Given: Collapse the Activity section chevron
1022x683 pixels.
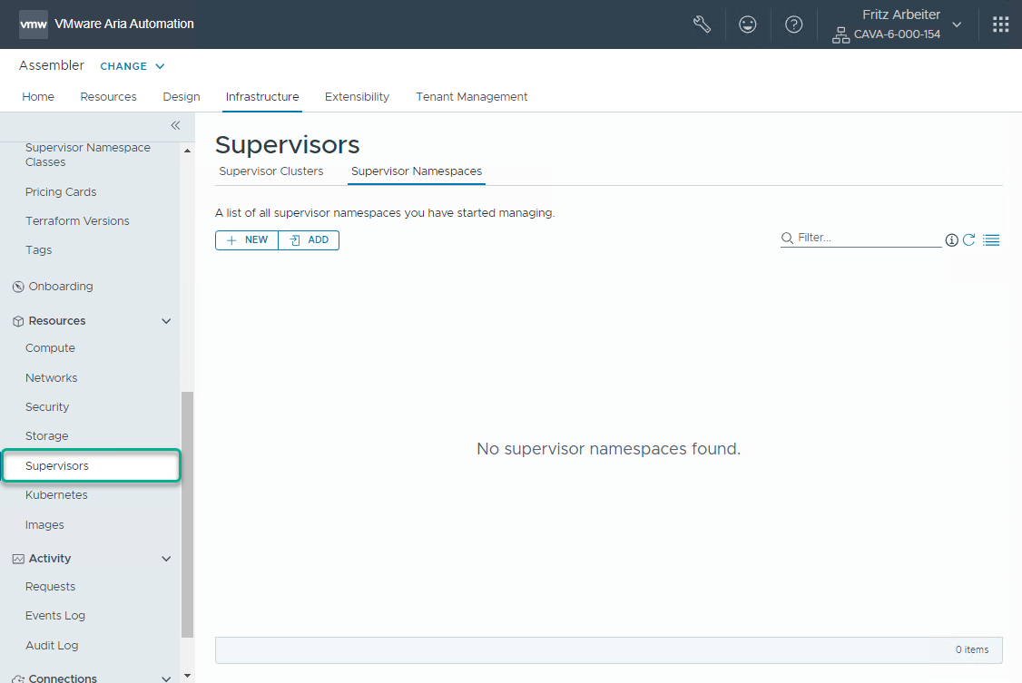Looking at the screenshot, I should [166, 559].
